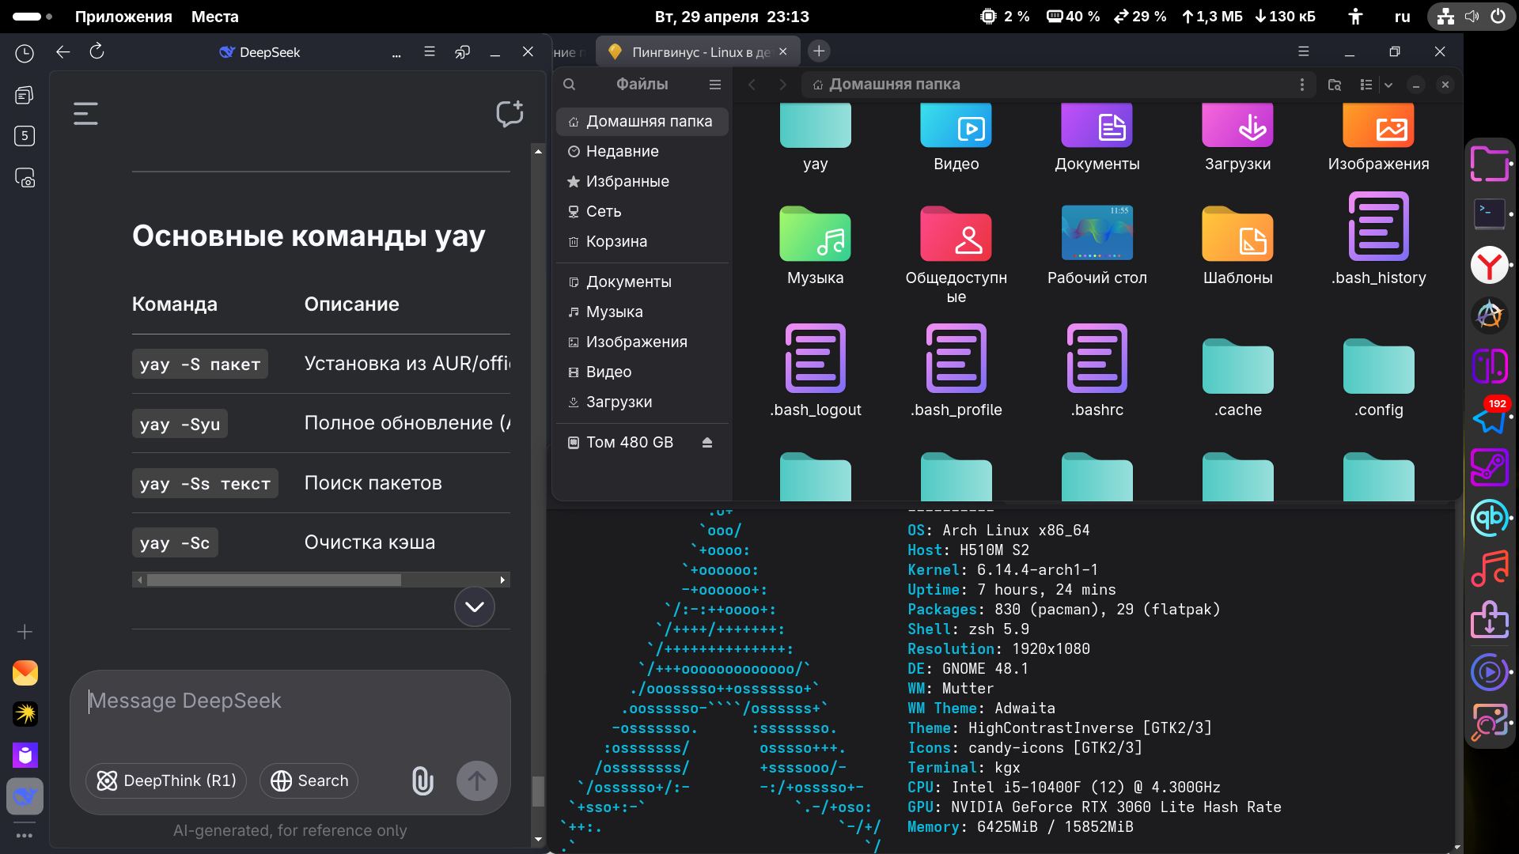
Task: Go back with the arrow in DeepSeek panel
Action: click(x=63, y=52)
